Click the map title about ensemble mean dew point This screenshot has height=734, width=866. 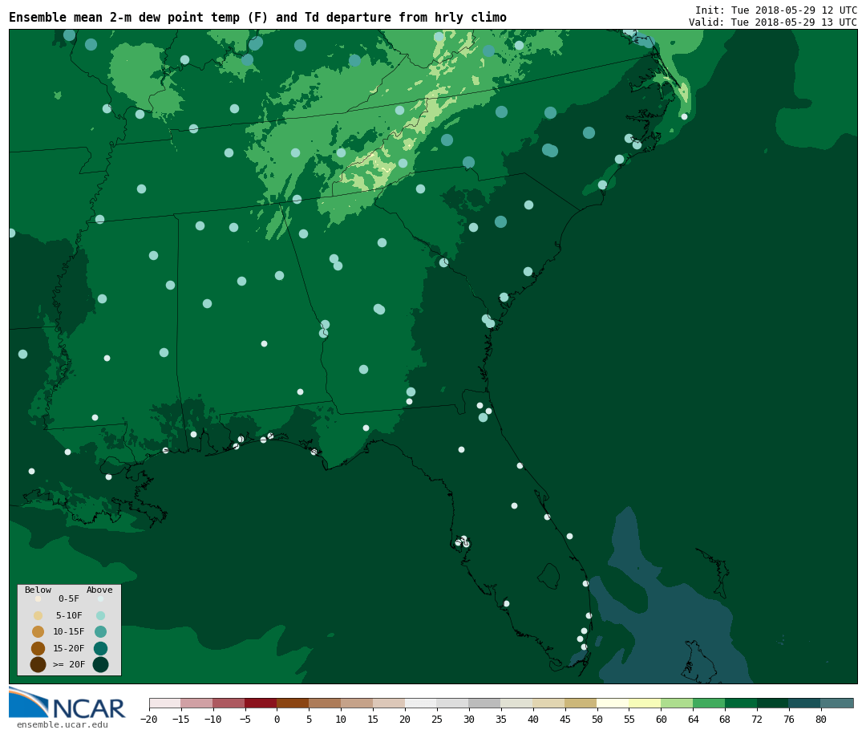coord(257,18)
